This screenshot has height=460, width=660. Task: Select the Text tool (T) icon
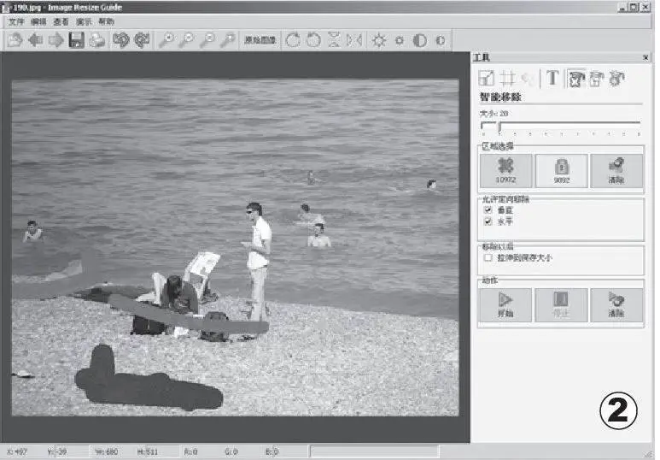(552, 79)
